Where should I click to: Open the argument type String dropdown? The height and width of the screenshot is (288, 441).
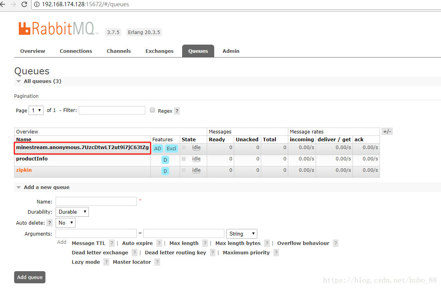tap(242, 234)
